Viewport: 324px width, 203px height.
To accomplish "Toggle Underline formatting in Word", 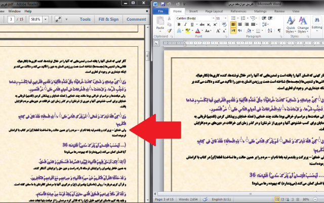I will (192, 24).
